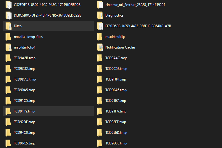The width and height of the screenshot is (222, 148).
Task: Click the TCD9DAE.tmp folder icon
Action: click(x=8, y=79)
